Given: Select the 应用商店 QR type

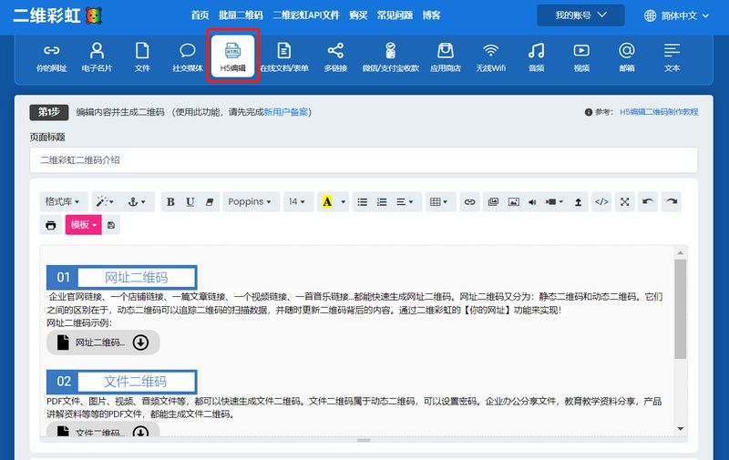Looking at the screenshot, I should (x=446, y=57).
